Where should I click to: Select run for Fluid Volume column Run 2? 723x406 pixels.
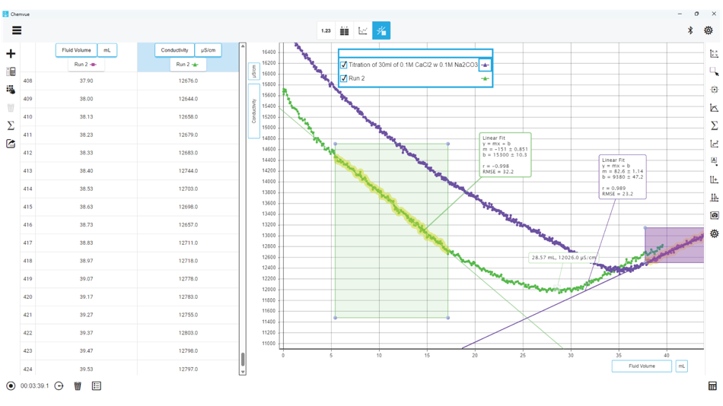pyautogui.click(x=86, y=65)
